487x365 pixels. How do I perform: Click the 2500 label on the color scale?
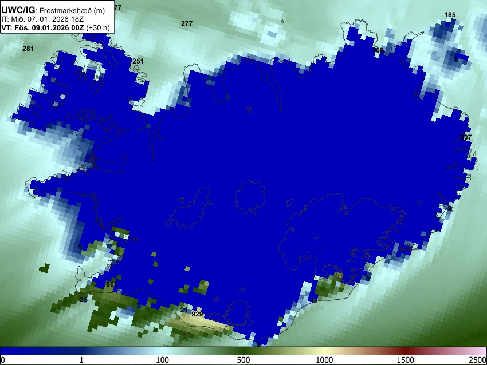(478, 360)
